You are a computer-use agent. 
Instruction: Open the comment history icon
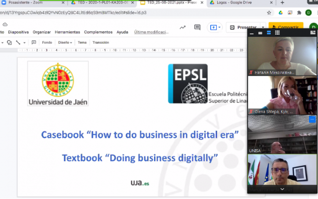pos(197,27)
